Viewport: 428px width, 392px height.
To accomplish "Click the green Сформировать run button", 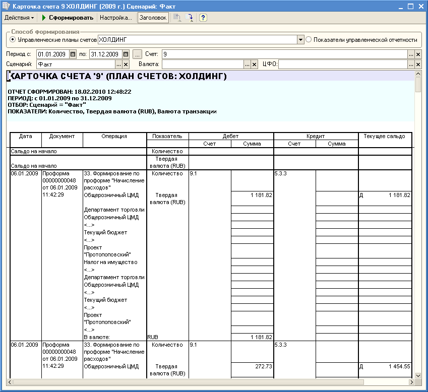I will [68, 18].
